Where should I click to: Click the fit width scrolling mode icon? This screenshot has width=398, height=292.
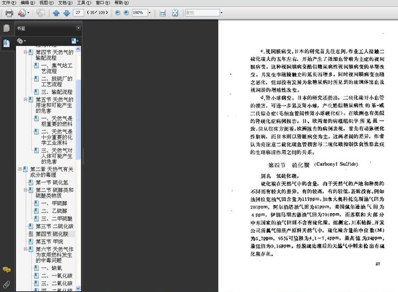point(163,13)
